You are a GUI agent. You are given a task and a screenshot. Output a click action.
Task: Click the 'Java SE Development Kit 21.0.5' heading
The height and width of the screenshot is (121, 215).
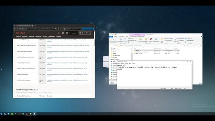point(27,90)
